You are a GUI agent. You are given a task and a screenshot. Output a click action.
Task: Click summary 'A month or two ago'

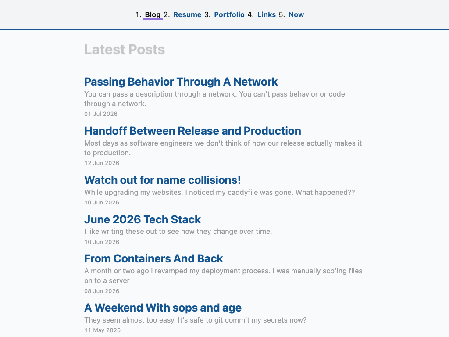point(223,276)
